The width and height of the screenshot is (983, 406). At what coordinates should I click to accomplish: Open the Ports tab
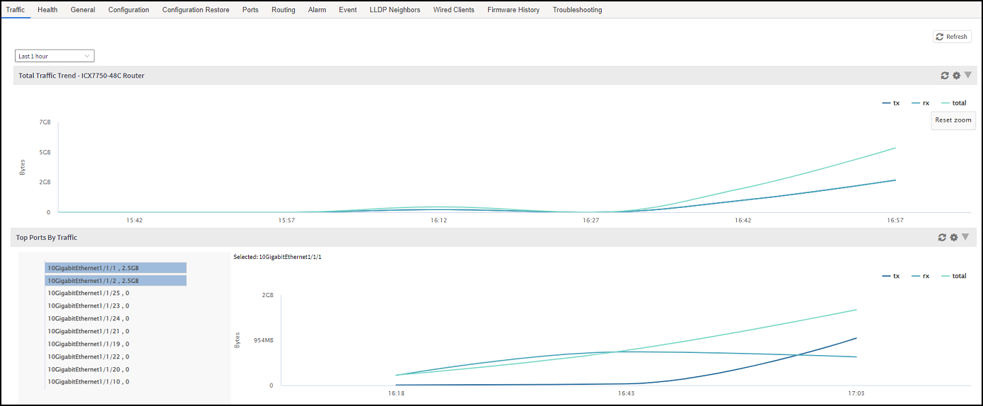click(250, 10)
